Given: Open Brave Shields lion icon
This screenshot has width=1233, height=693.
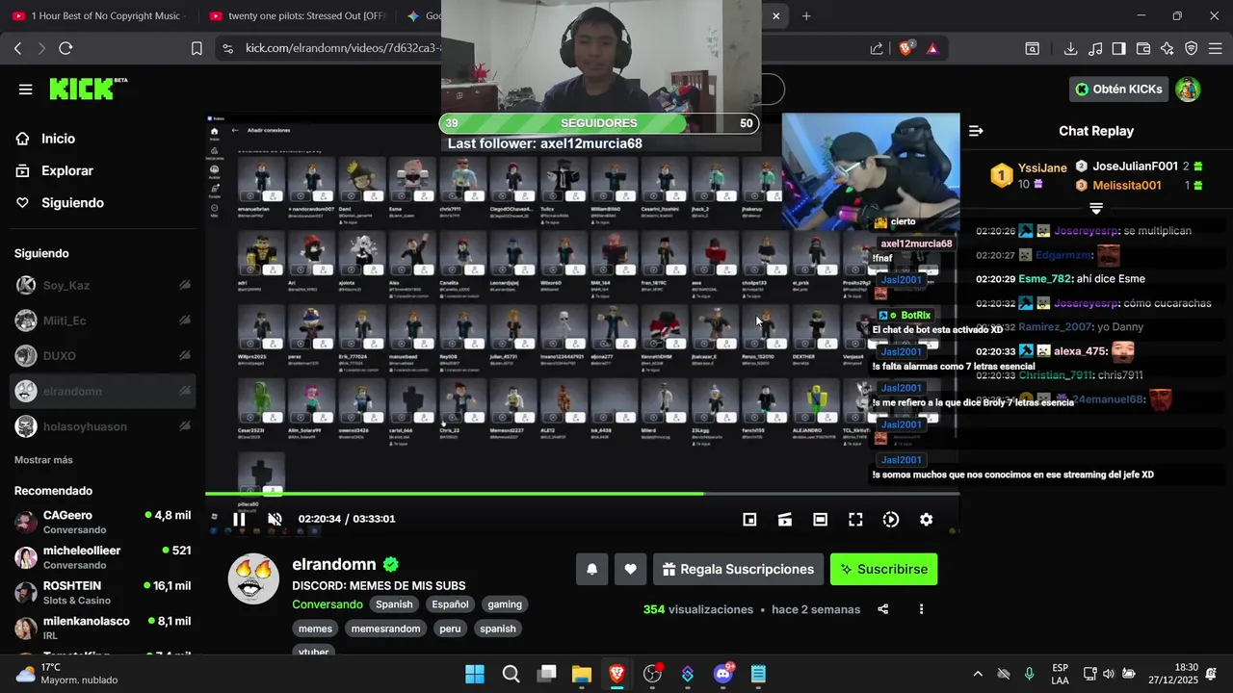Looking at the screenshot, I should [x=906, y=48].
